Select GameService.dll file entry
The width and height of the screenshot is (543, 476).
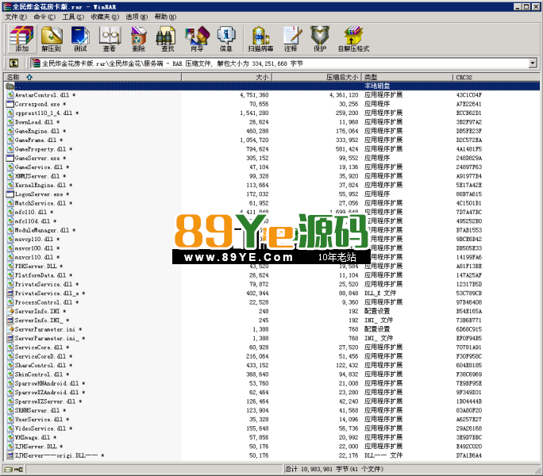point(271,167)
